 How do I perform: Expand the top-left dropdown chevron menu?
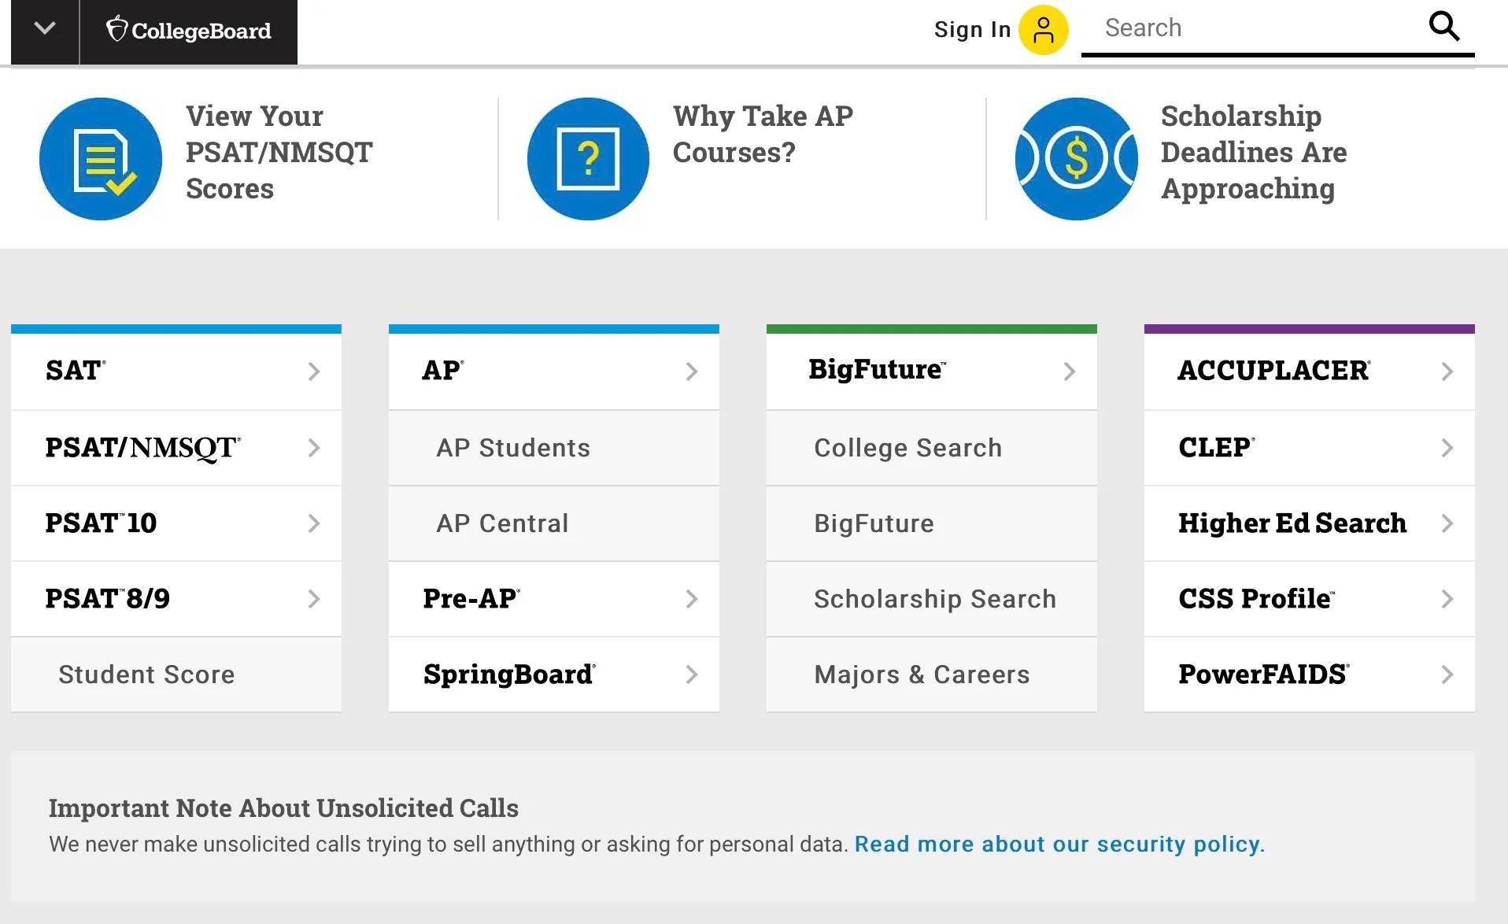pos(45,29)
